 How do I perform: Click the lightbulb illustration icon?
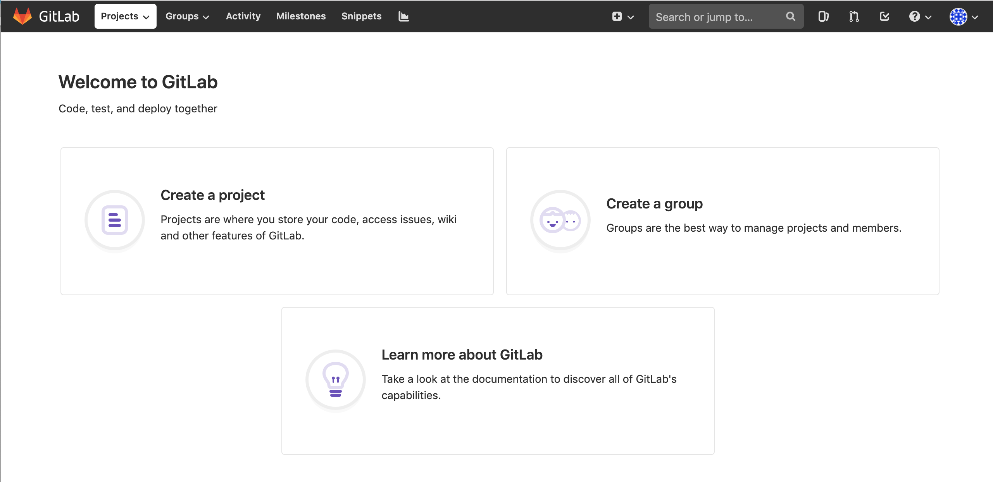(336, 380)
